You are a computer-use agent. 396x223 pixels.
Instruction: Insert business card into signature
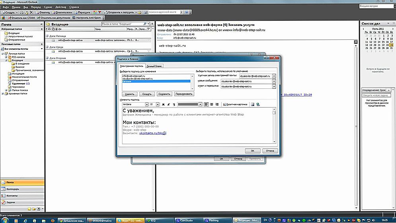pos(235,104)
